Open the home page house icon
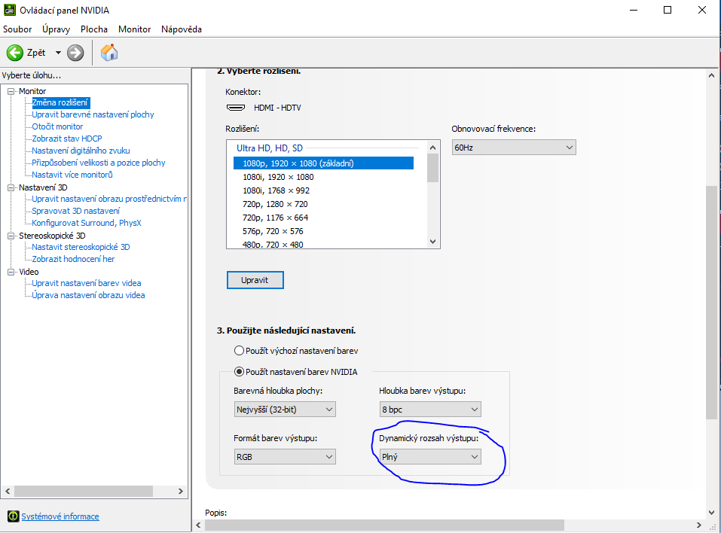 click(x=109, y=53)
